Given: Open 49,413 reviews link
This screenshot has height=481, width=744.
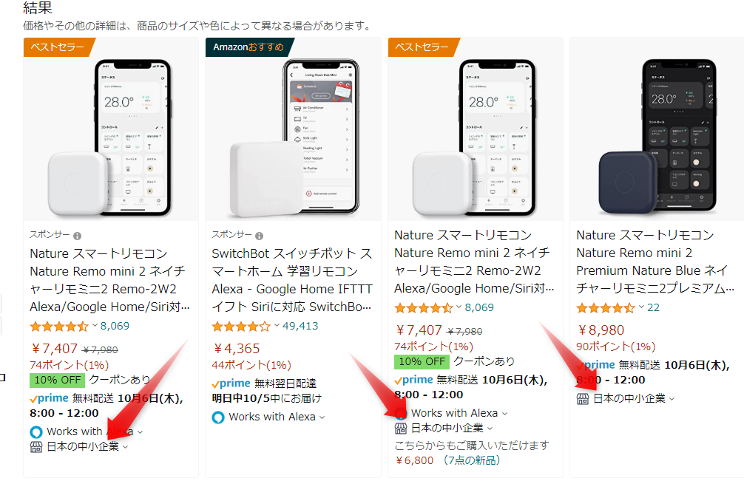Looking at the screenshot, I should click(x=300, y=326).
